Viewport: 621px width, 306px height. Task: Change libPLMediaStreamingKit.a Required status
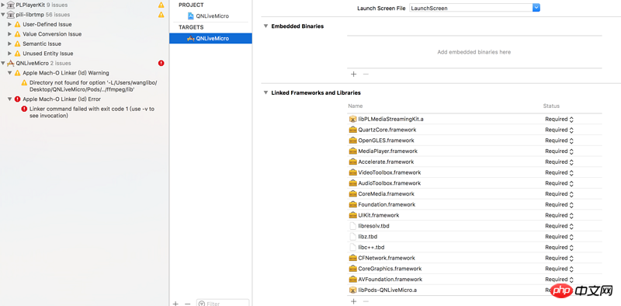(x=559, y=119)
